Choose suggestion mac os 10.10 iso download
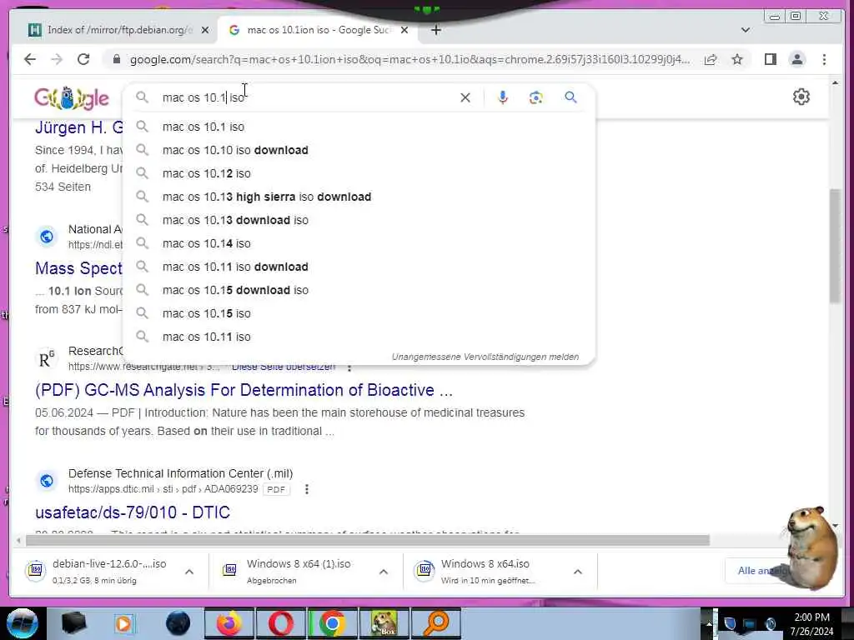Viewport: 854px width, 640px height. [359, 150]
